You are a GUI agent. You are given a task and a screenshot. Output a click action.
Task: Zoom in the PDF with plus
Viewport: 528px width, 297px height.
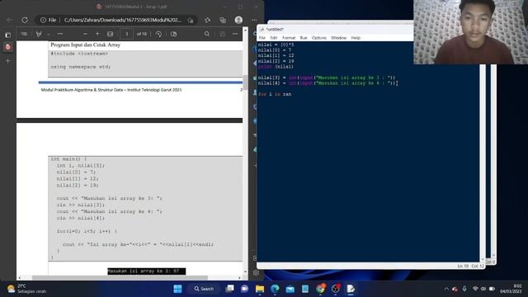[x=97, y=34]
